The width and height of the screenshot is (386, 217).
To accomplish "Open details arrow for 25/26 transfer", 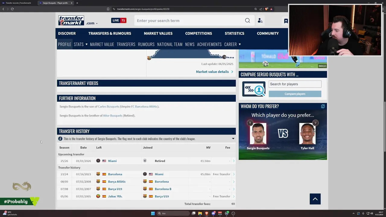I will pyautogui.click(x=234, y=161).
